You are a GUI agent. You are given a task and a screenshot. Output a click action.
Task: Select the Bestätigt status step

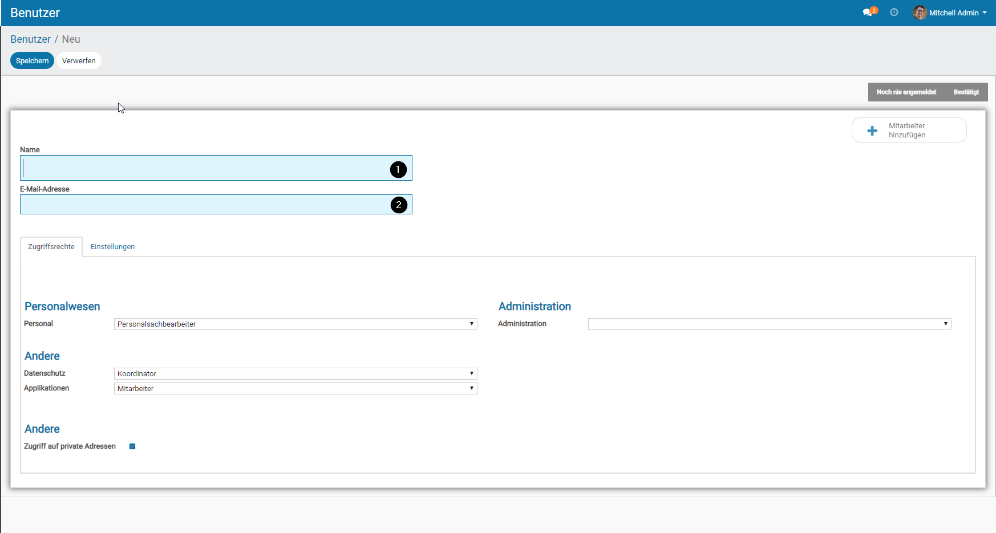[x=966, y=92]
